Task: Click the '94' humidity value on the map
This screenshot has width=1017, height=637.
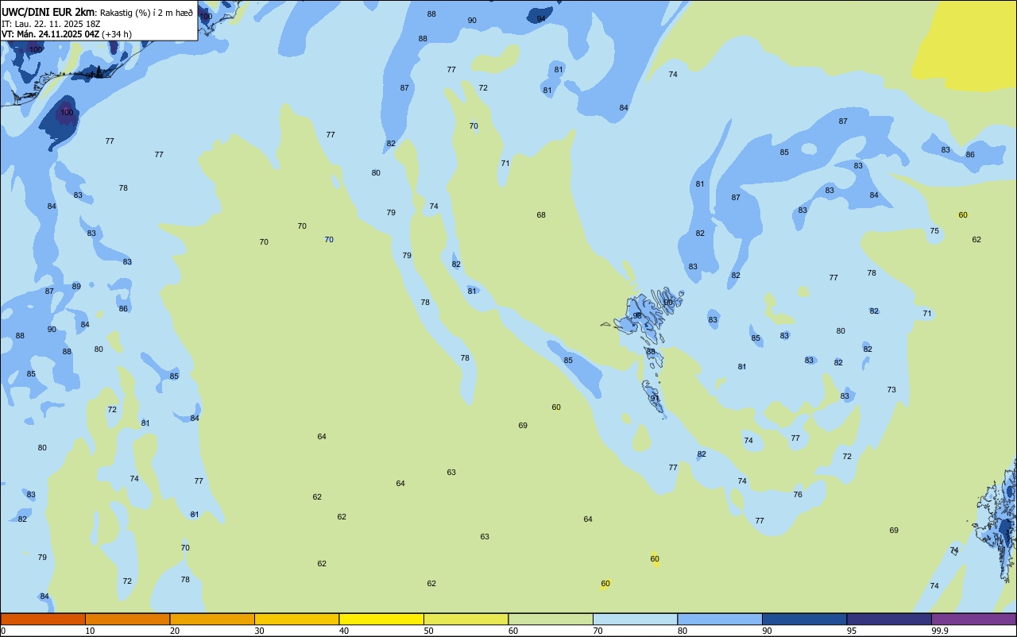Action: (x=541, y=19)
